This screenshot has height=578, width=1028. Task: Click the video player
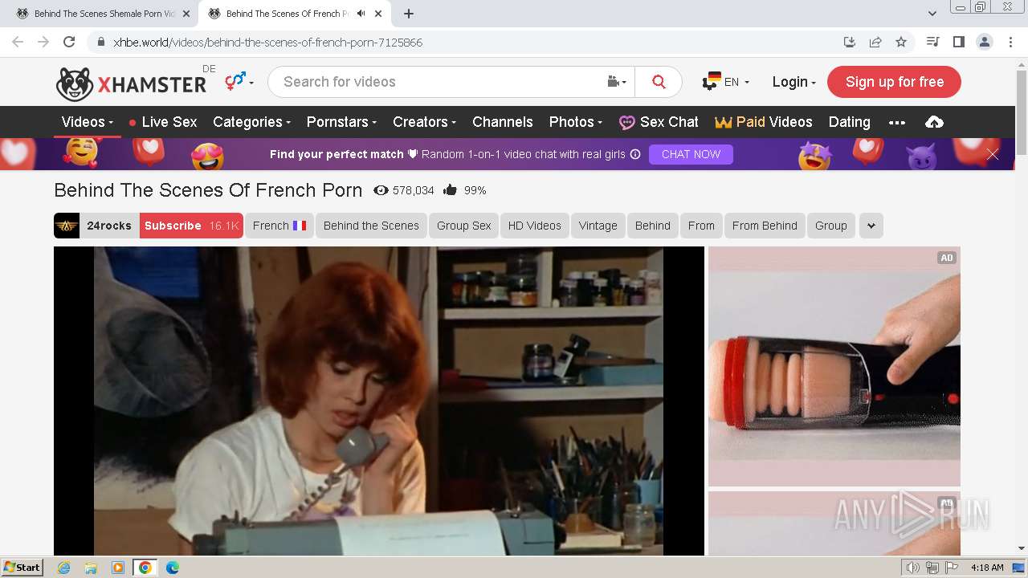pyautogui.click(x=379, y=401)
